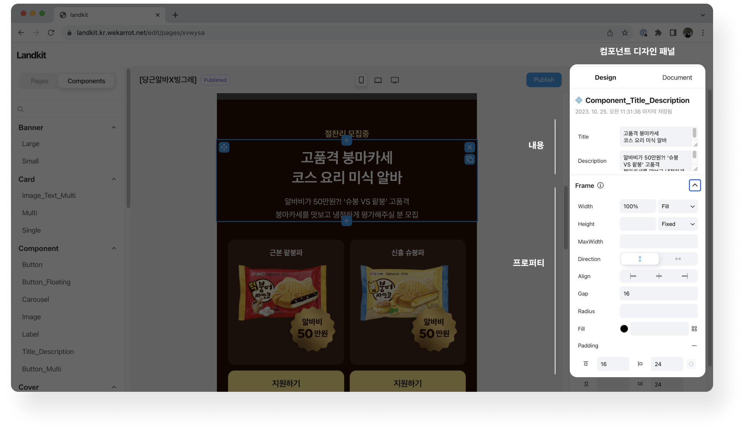Set direction to vertical

pos(640,259)
